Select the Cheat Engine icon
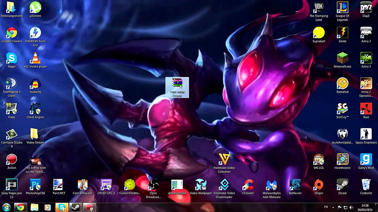The width and height of the screenshot is (378, 212). pyautogui.click(x=35, y=111)
